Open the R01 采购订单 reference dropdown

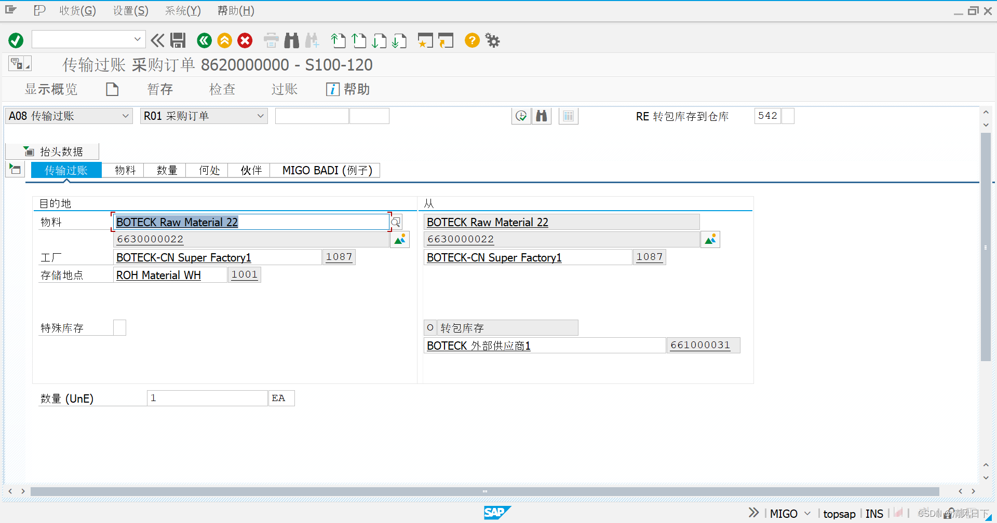click(x=261, y=116)
